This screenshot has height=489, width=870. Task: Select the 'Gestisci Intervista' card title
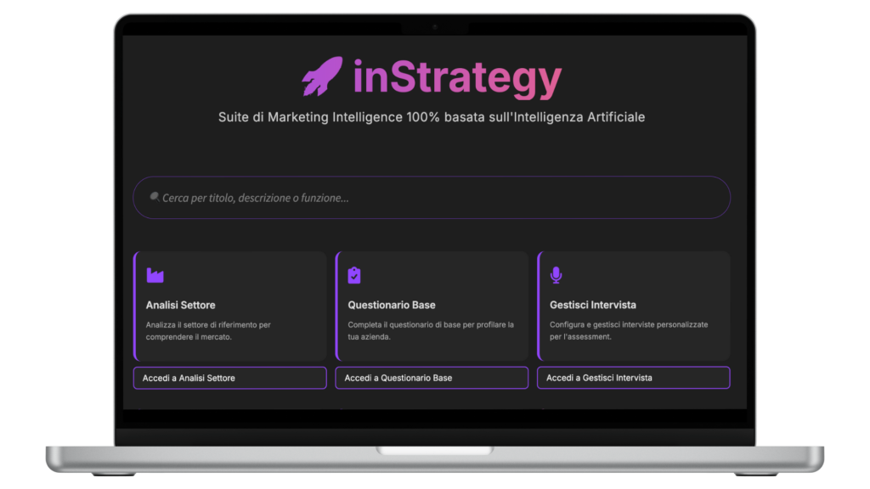592,305
